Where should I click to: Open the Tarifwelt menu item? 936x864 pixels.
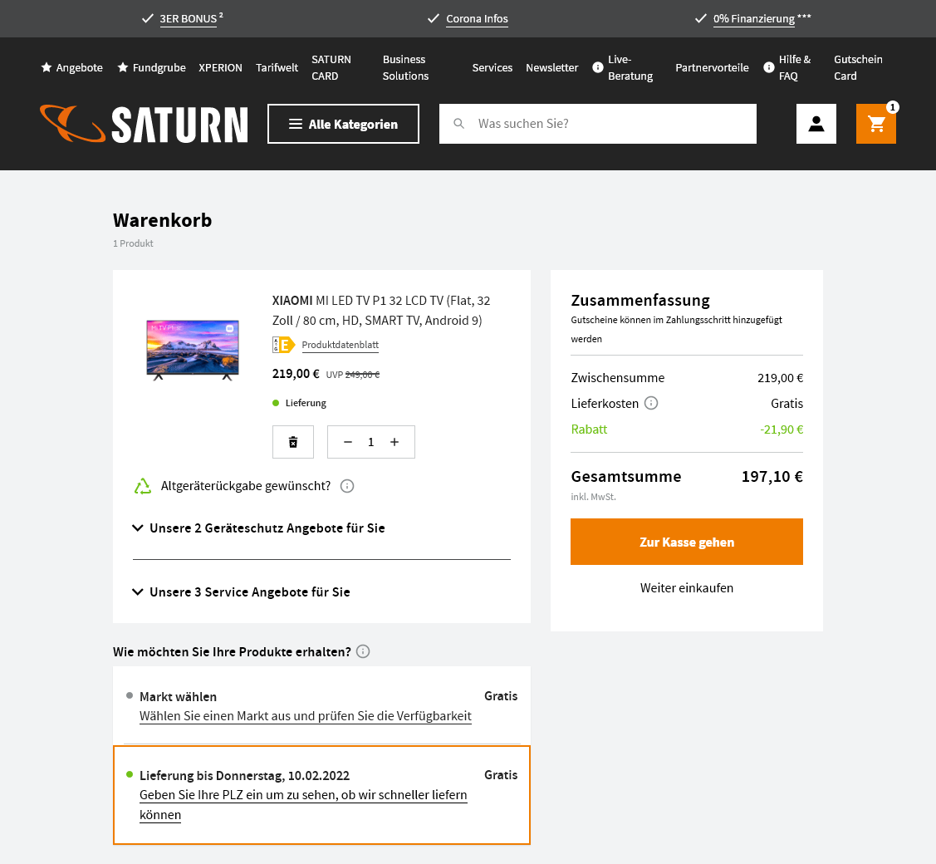click(x=277, y=67)
